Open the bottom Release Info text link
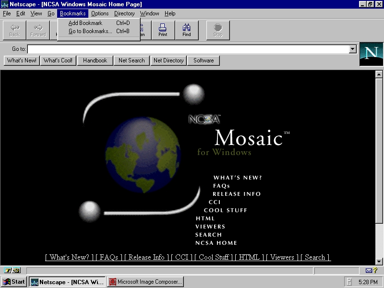This screenshot has height=288, width=384. coord(146,257)
